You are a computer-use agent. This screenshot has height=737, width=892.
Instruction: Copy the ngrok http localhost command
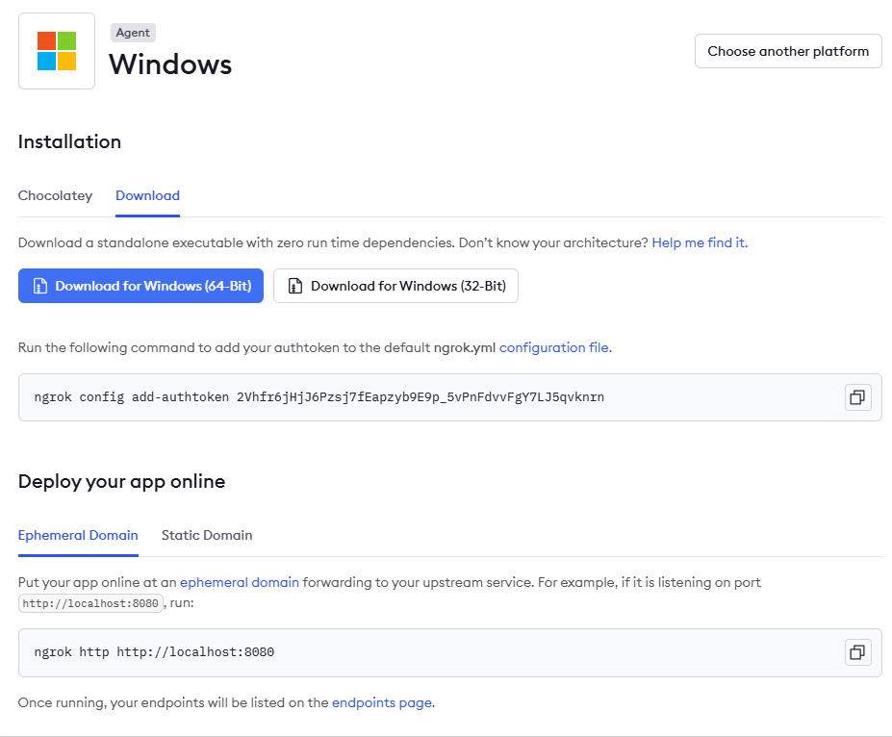[857, 651]
